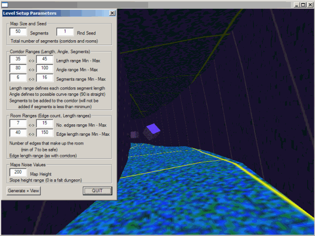Click the 'Segments range Min - Max' label
Image resolution: width=315 pixels, height=236 pixels.
[81, 79]
